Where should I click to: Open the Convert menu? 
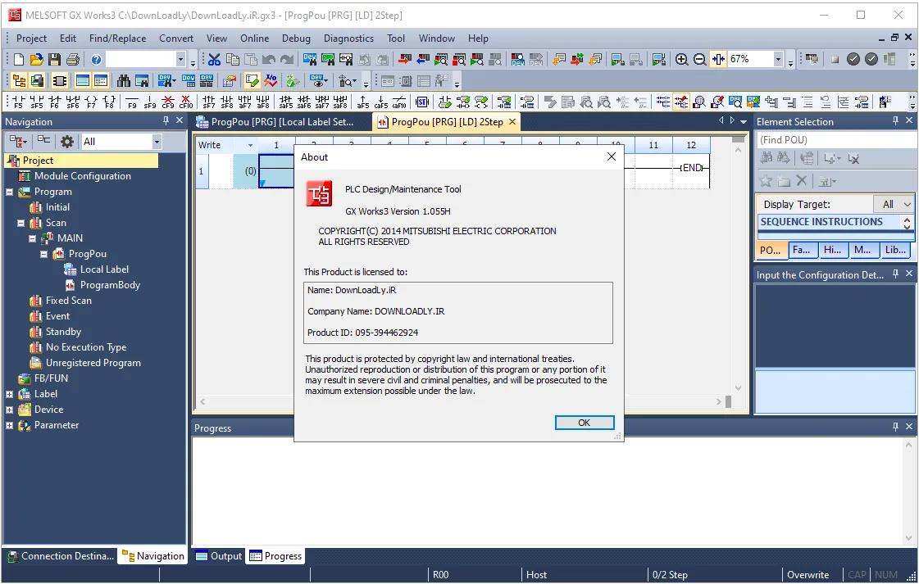click(175, 38)
